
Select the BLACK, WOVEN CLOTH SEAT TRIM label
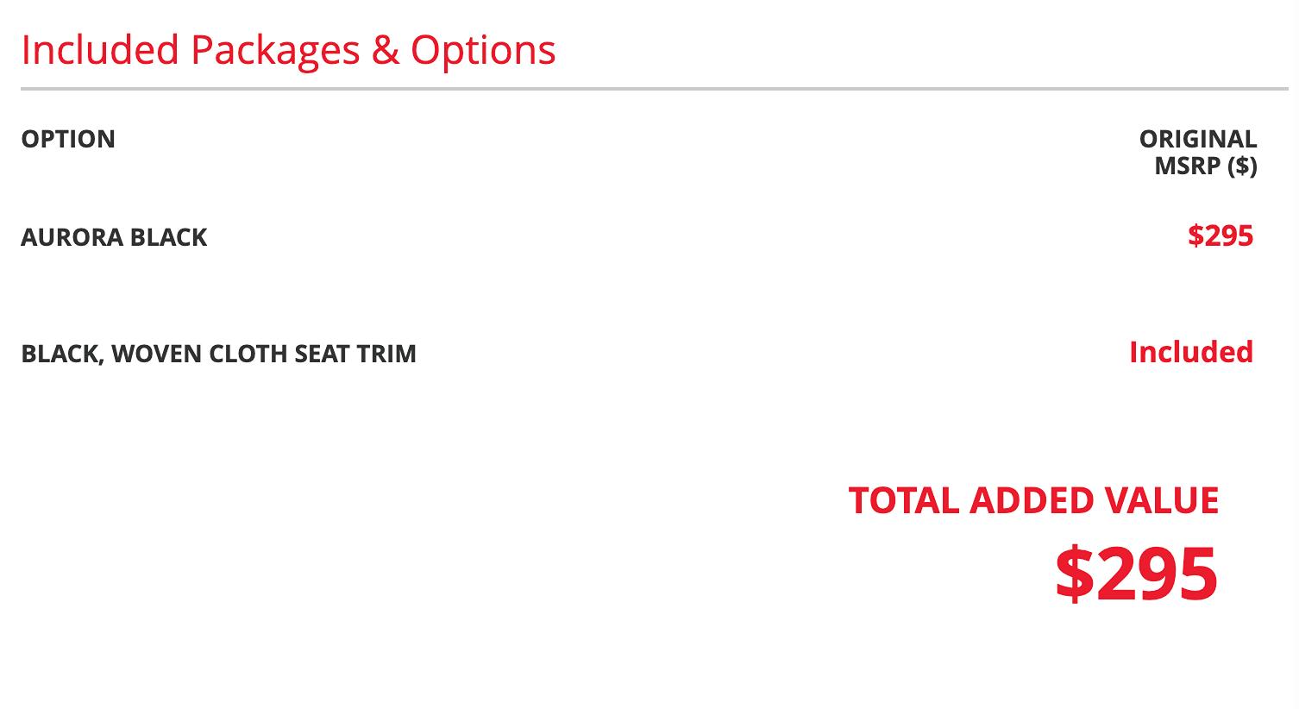(218, 354)
